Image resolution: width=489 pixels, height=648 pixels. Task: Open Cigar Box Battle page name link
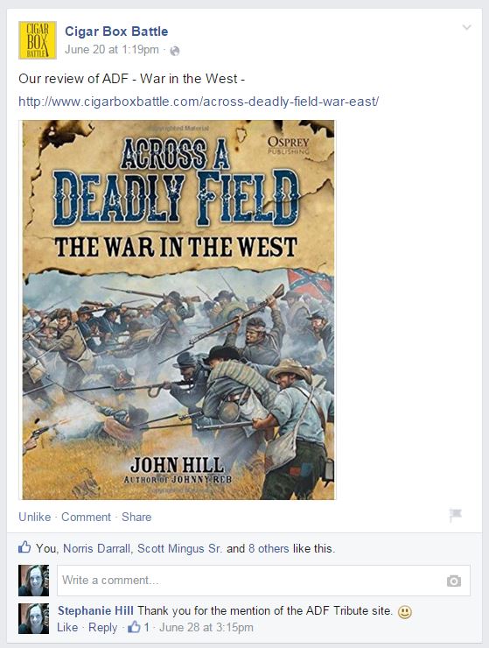point(116,31)
